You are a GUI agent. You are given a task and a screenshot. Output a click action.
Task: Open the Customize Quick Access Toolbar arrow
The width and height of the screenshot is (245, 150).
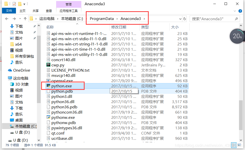point(24,4)
